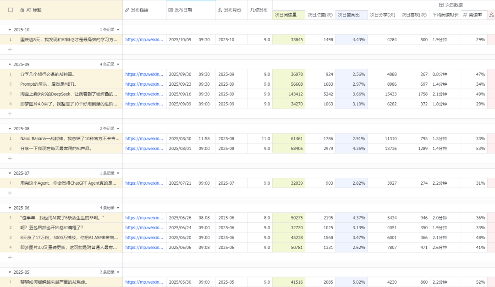The height and width of the screenshot is (287, 495).
Task: Click the 次日阅读量 value 143412
Action: click(x=289, y=94)
